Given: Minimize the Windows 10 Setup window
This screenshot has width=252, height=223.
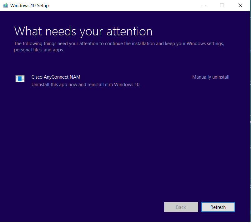Looking at the screenshot, I should point(204,5).
